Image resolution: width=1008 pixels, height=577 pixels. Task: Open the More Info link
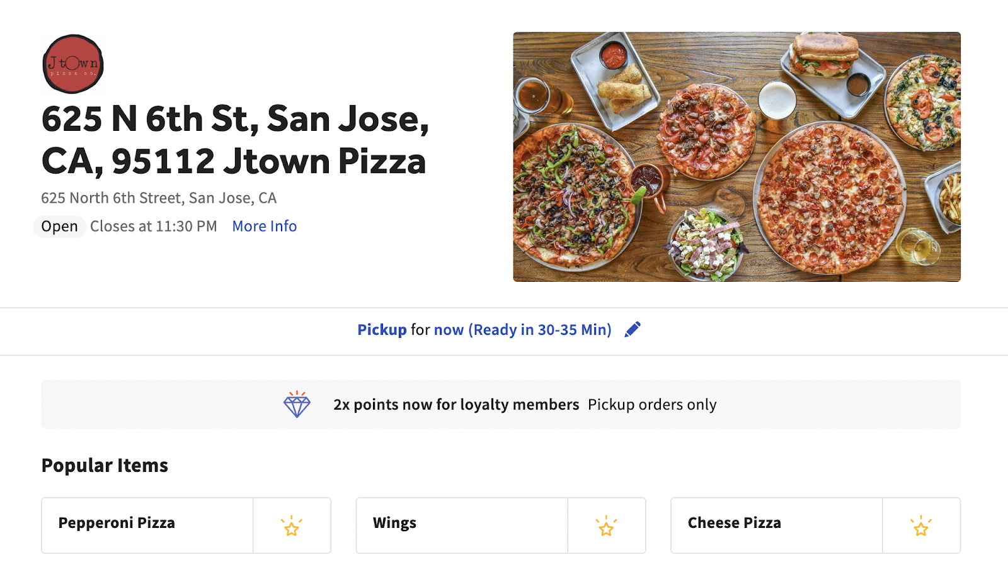(x=265, y=227)
